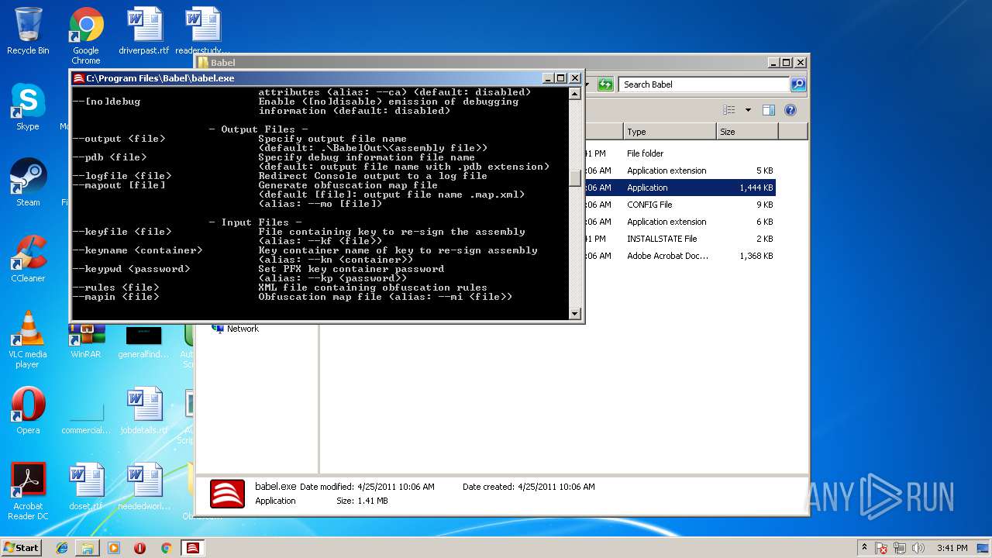Open the views dropdown arrow in explorer
The height and width of the screenshot is (558, 992).
click(748, 110)
